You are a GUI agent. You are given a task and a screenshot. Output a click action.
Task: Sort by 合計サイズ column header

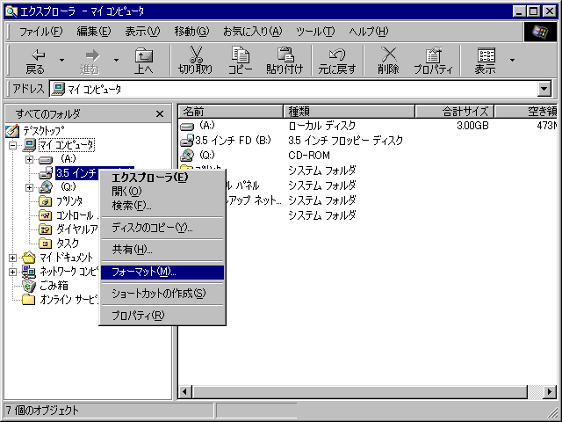454,112
